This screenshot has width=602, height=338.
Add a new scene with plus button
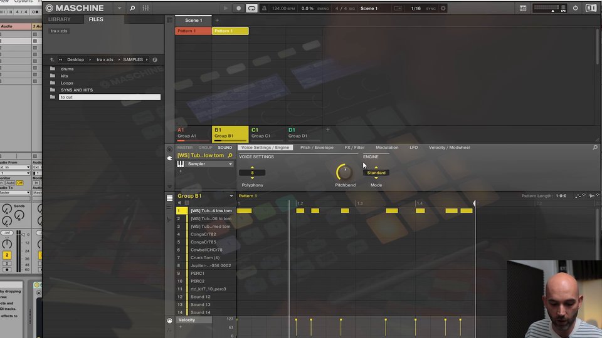217,20
